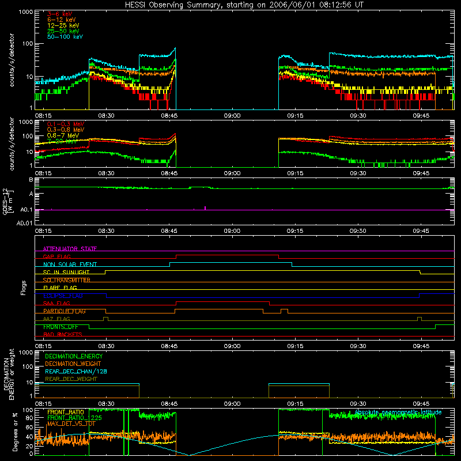The image size is (461, 461).
Task: Select the NON_SOLAR_EVENT flag label
Action: [x=70, y=264]
